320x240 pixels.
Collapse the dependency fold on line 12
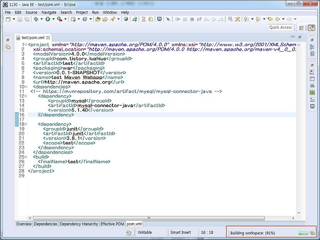pyautogui.click(x=26, y=96)
